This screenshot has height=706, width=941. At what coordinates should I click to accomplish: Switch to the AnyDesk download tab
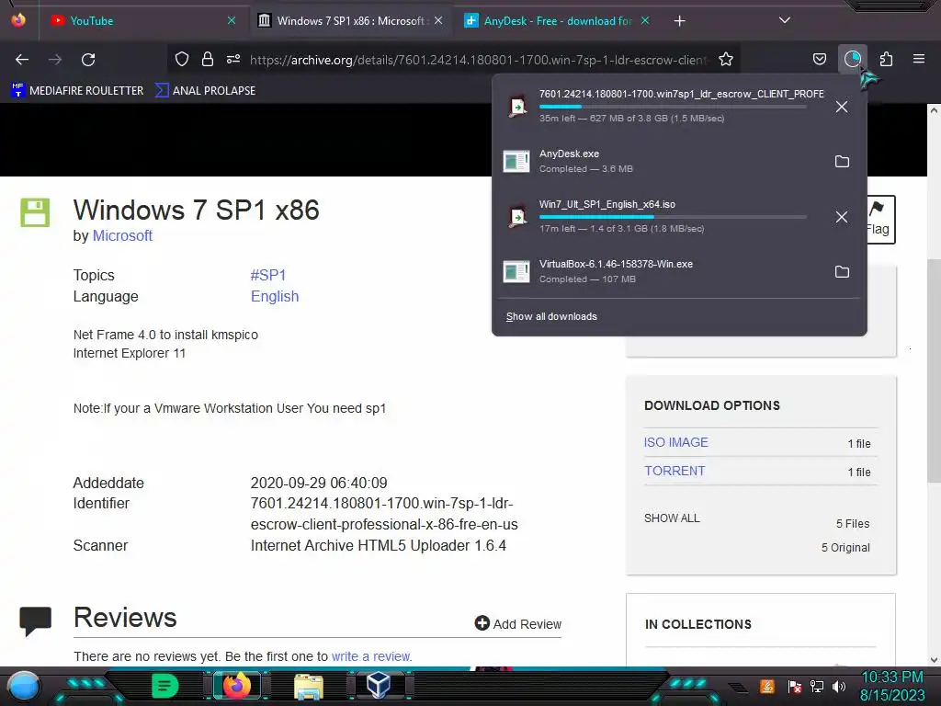point(557,21)
